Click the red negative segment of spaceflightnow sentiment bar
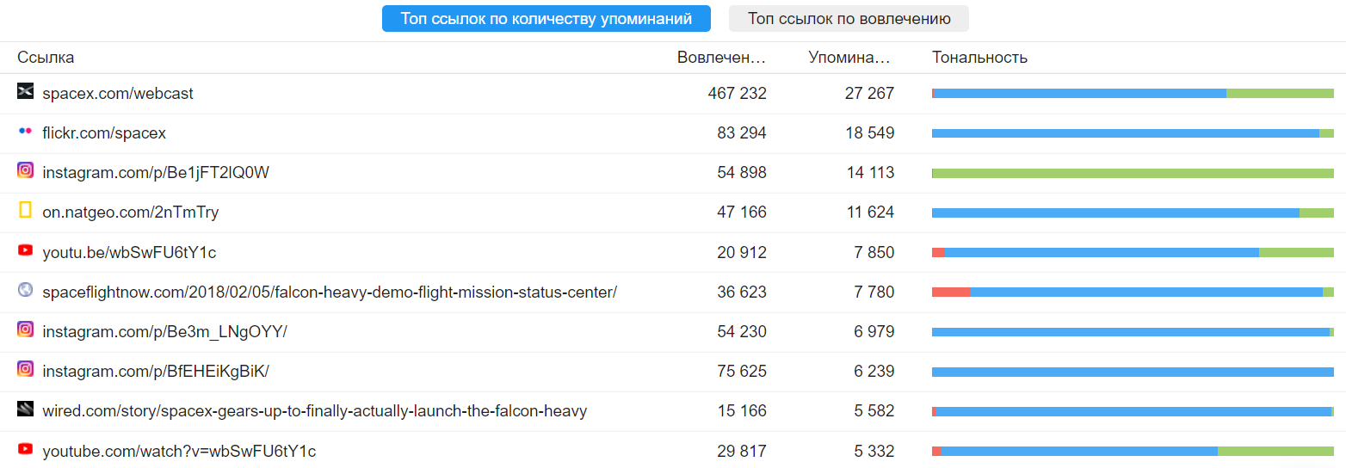Screen dimensions: 1346x468 [951, 292]
